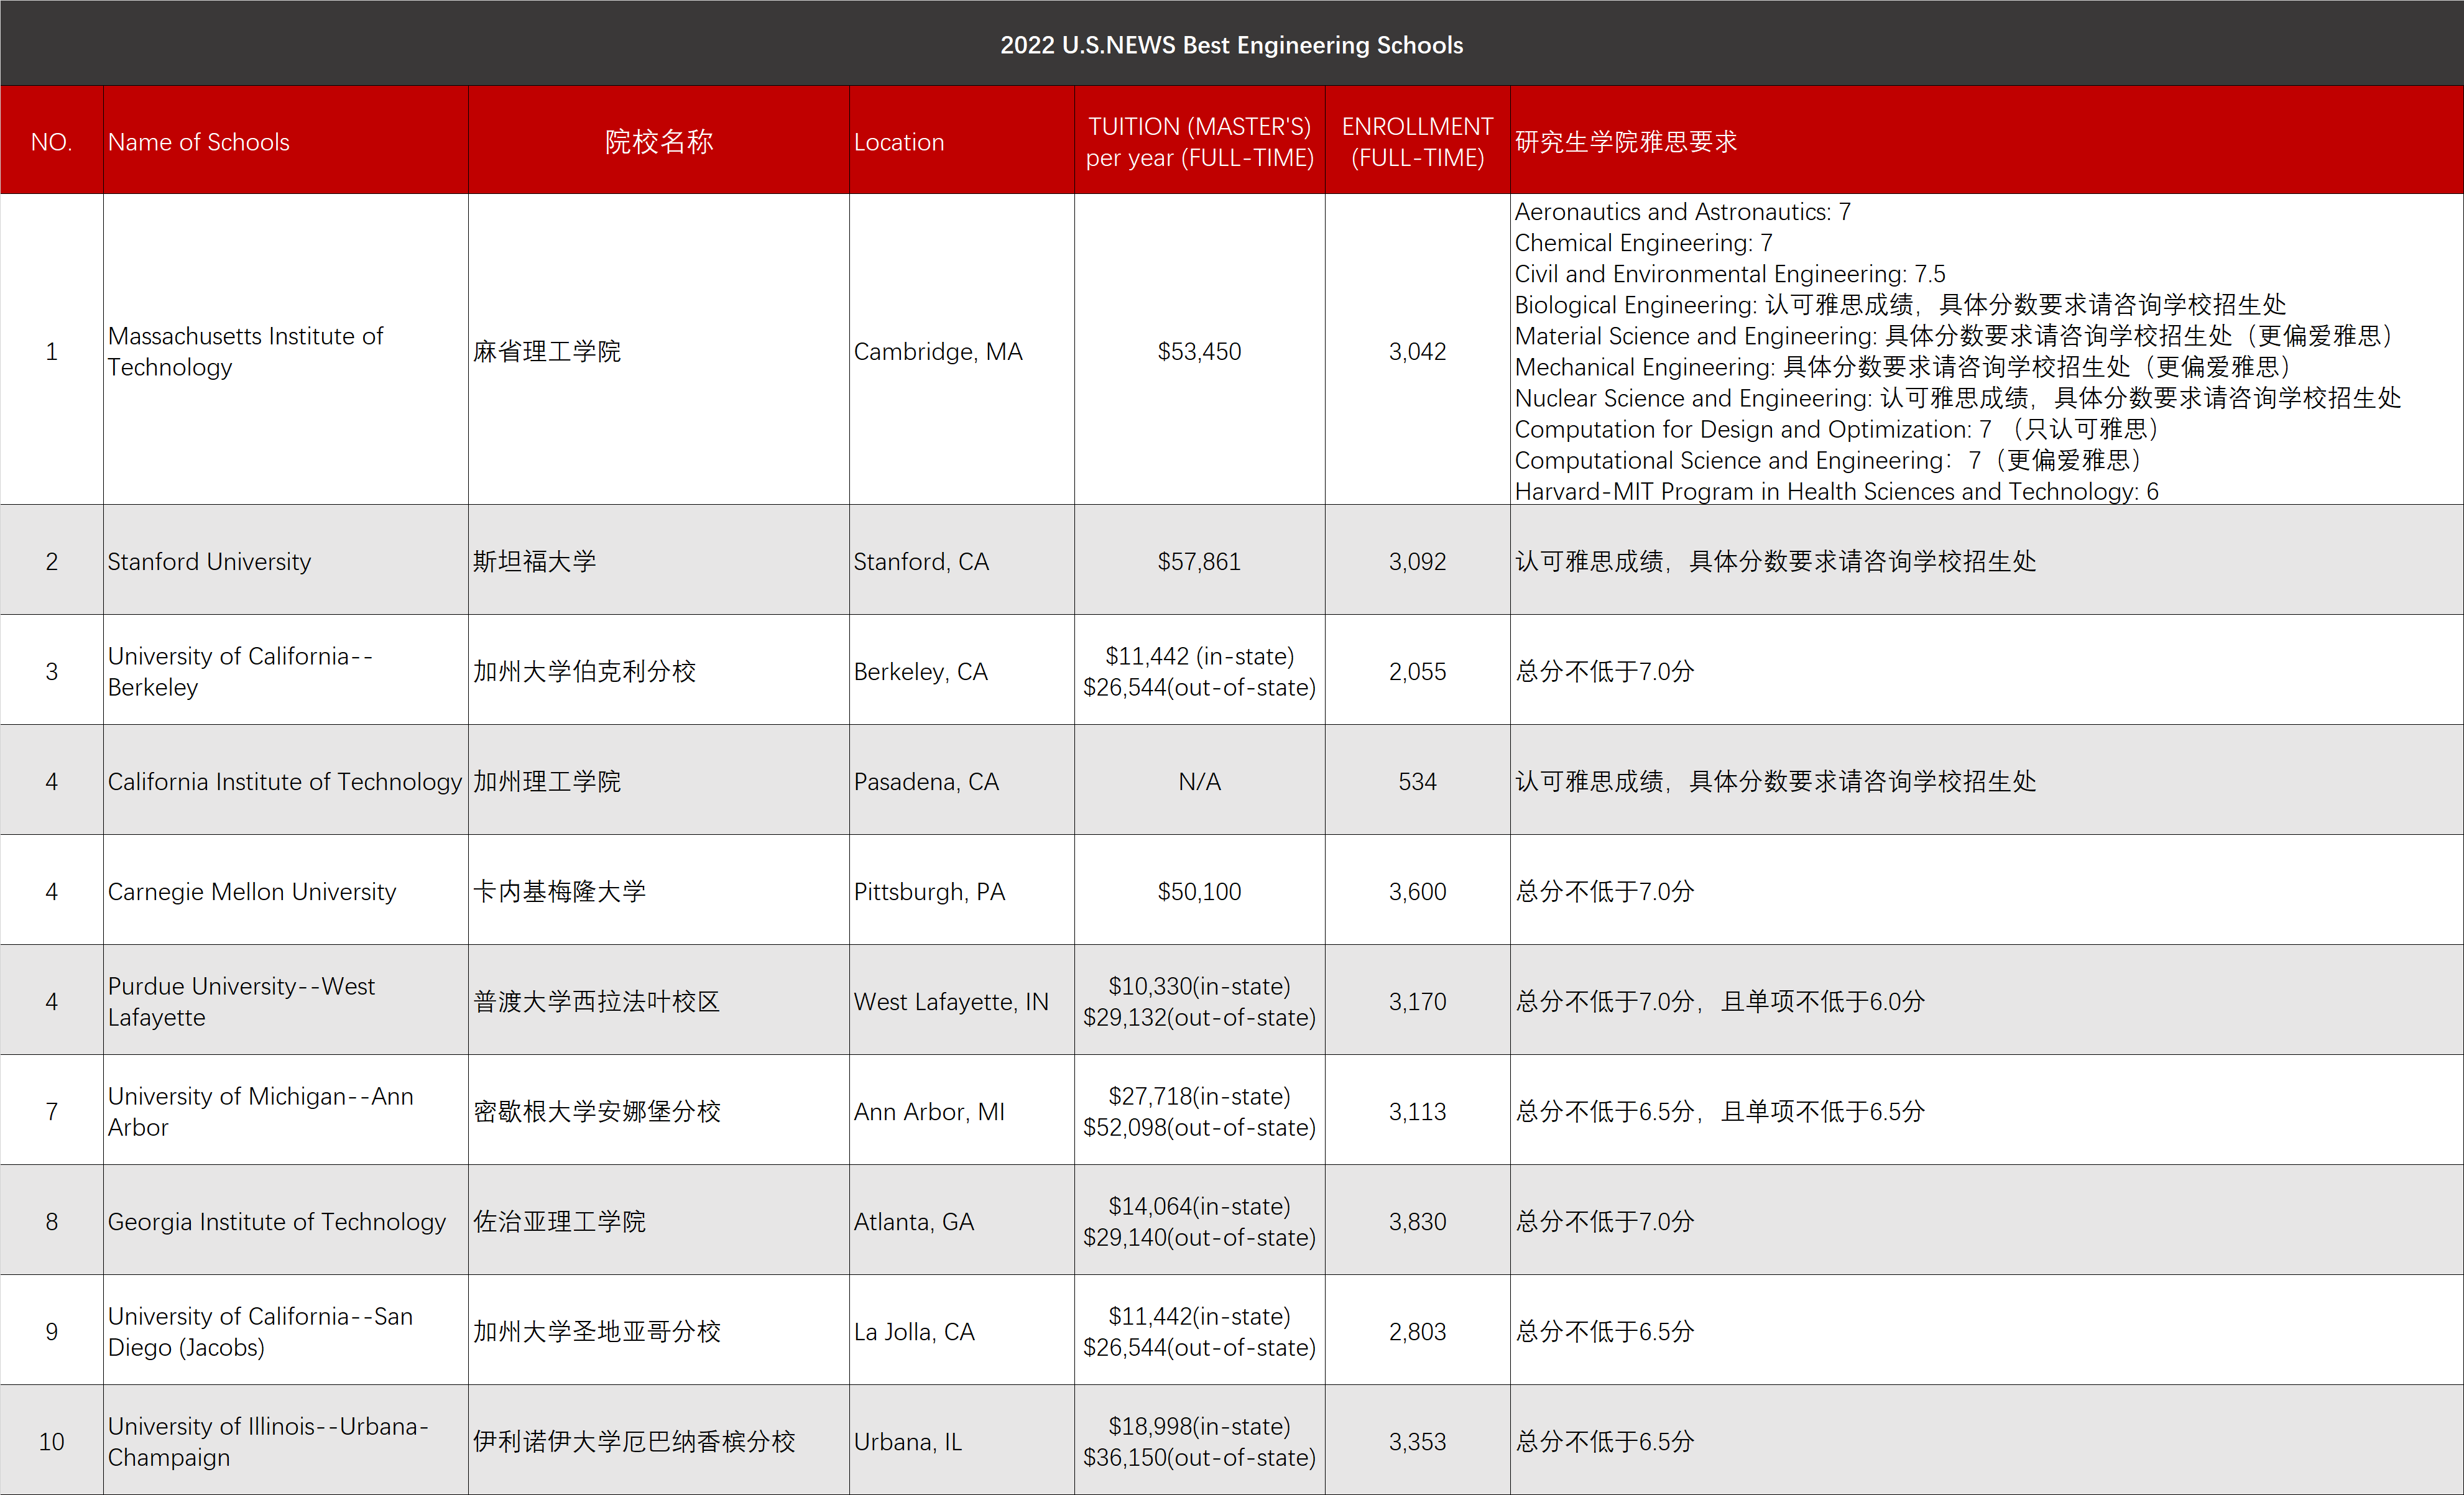
Task: Click the title '2022 U.S.NEWS Best Engineering Schools'
Action: (x=1231, y=45)
